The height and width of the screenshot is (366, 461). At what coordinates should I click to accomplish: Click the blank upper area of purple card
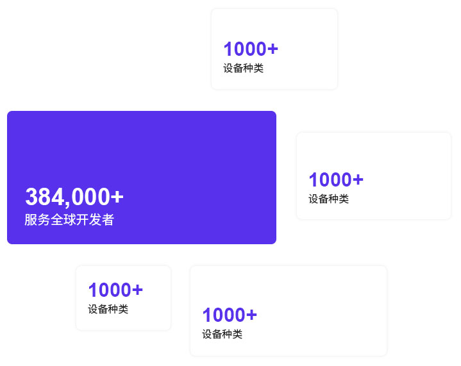pyautogui.click(x=141, y=141)
